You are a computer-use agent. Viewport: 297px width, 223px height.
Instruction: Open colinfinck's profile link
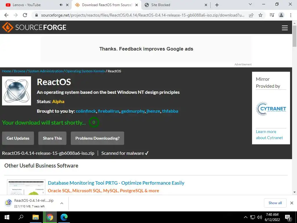[86, 111]
